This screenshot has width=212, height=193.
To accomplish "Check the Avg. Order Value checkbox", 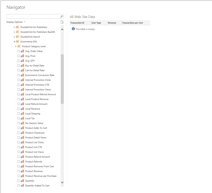I will pyautogui.click(x=18, y=51).
